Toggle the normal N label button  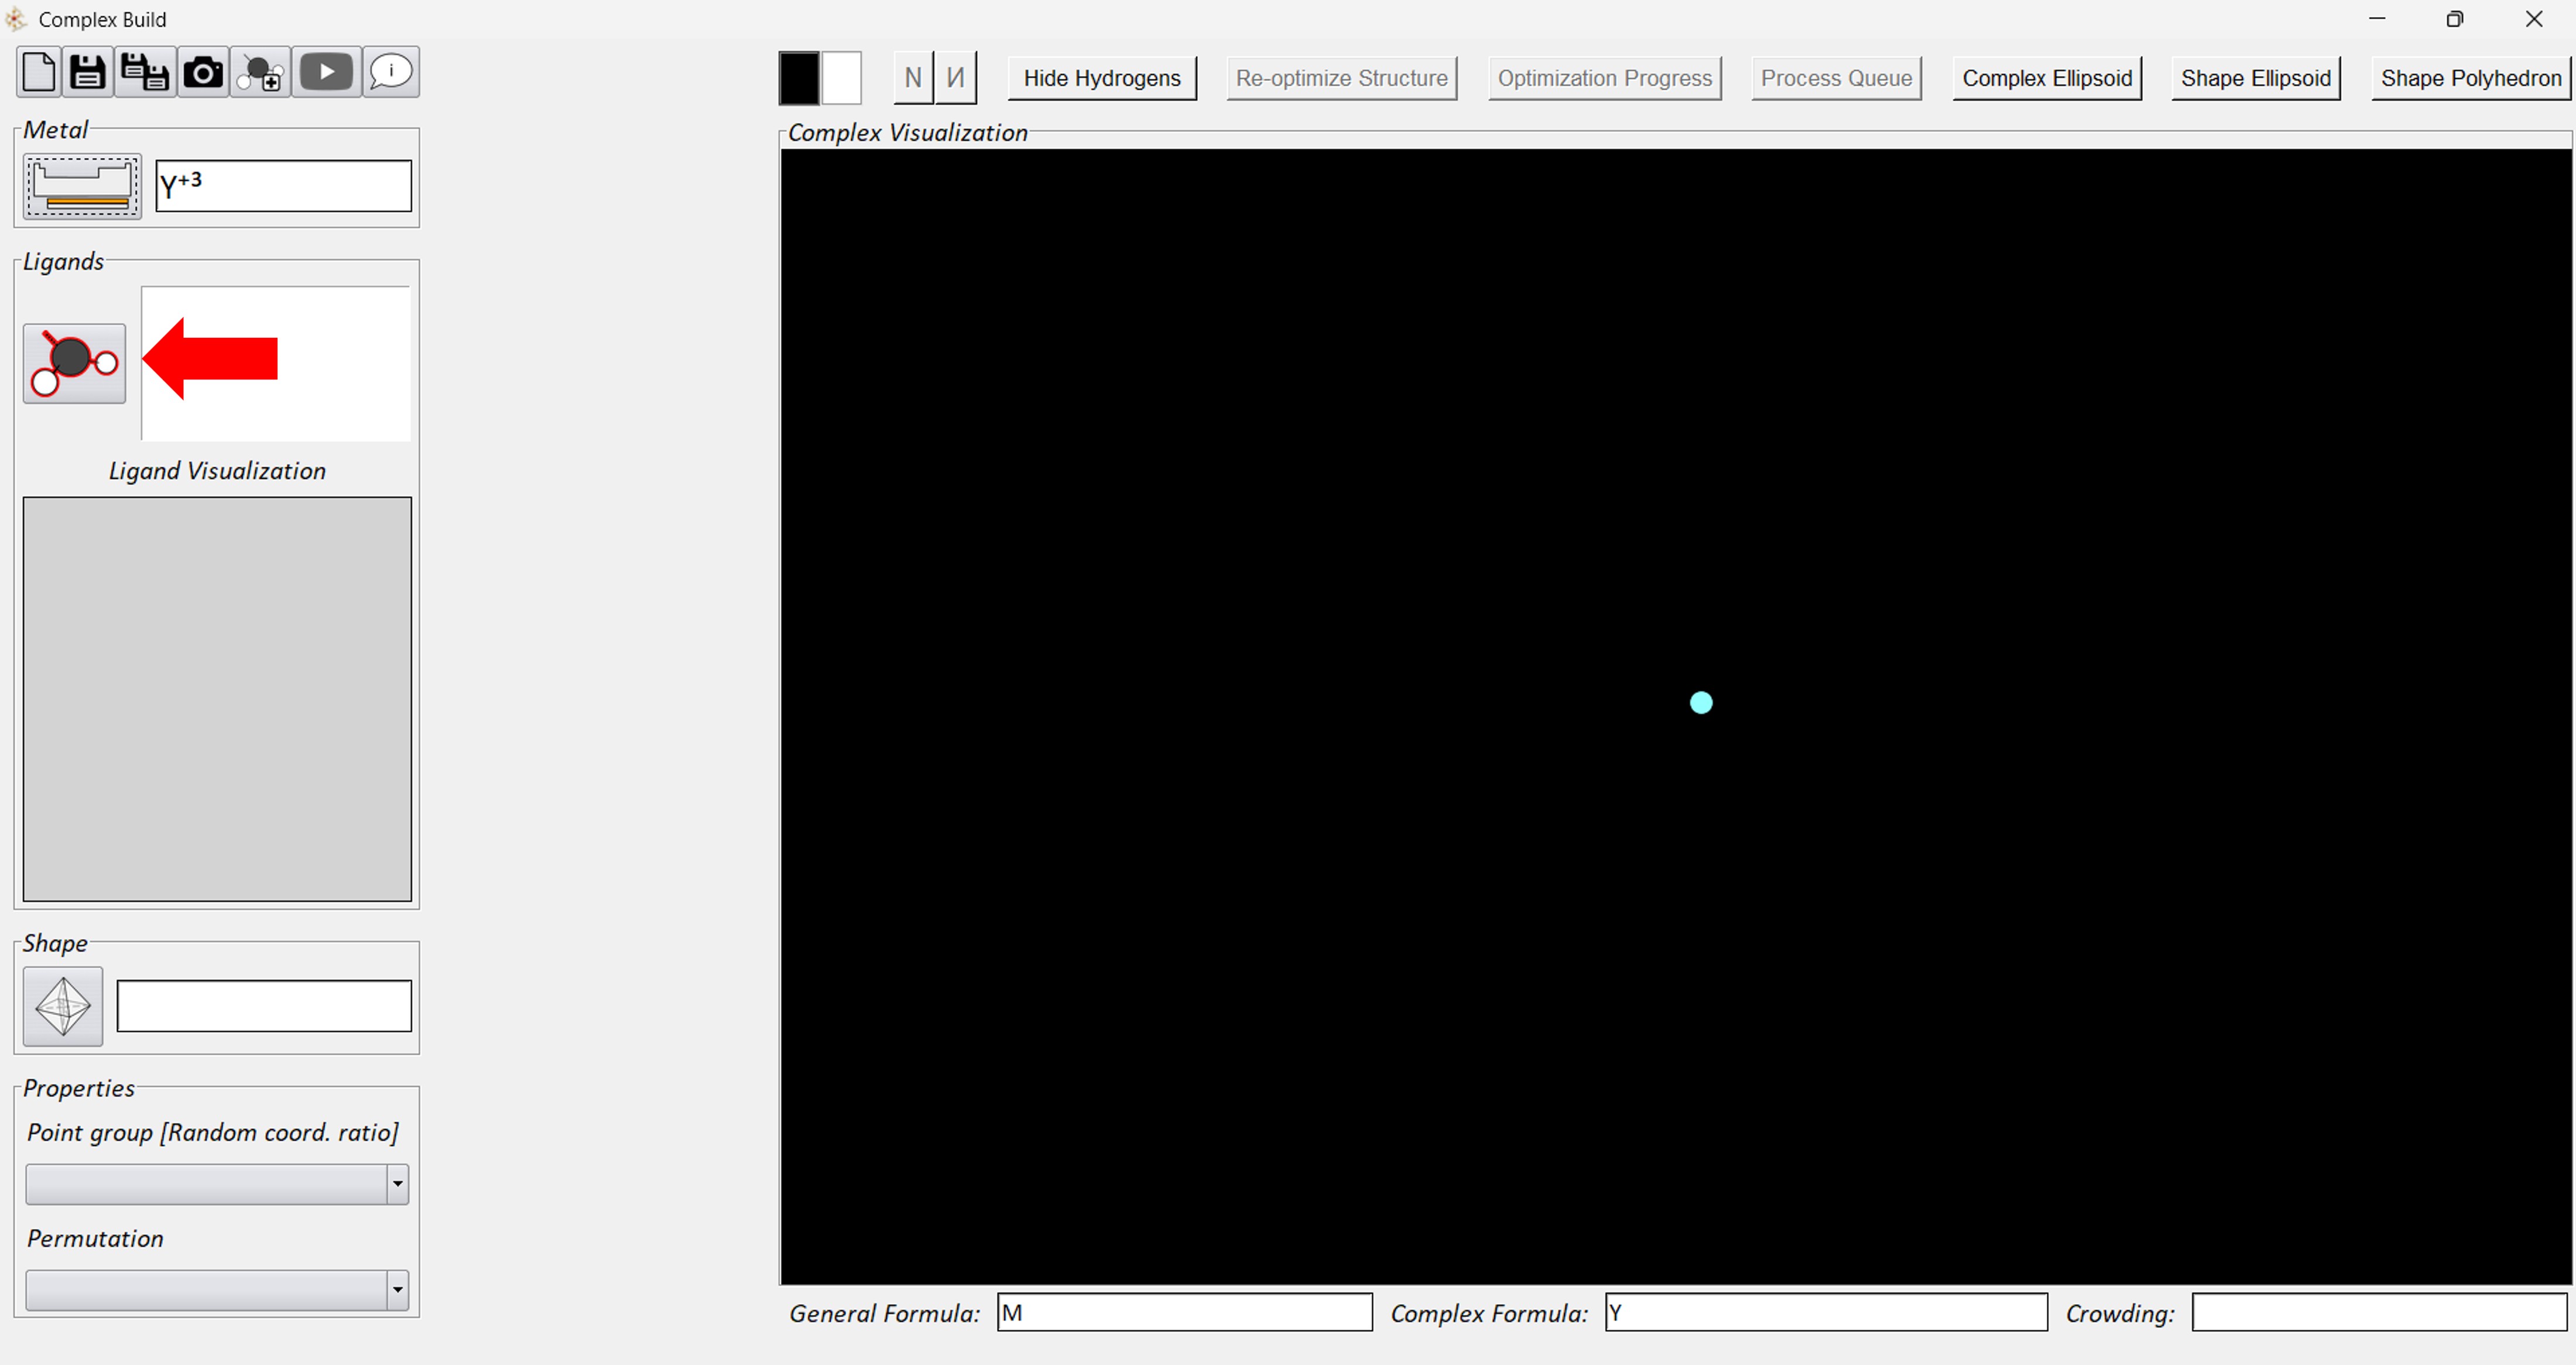pos(913,78)
